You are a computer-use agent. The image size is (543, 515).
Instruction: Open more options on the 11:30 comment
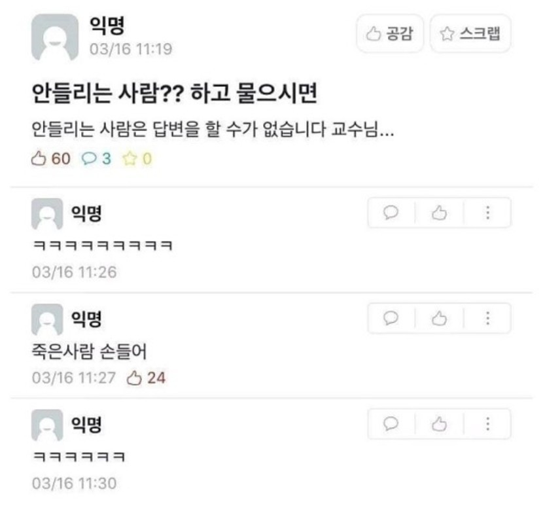[x=487, y=424]
